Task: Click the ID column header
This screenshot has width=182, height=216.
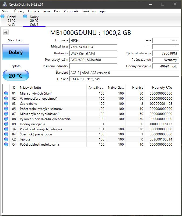Action: coord(14,88)
